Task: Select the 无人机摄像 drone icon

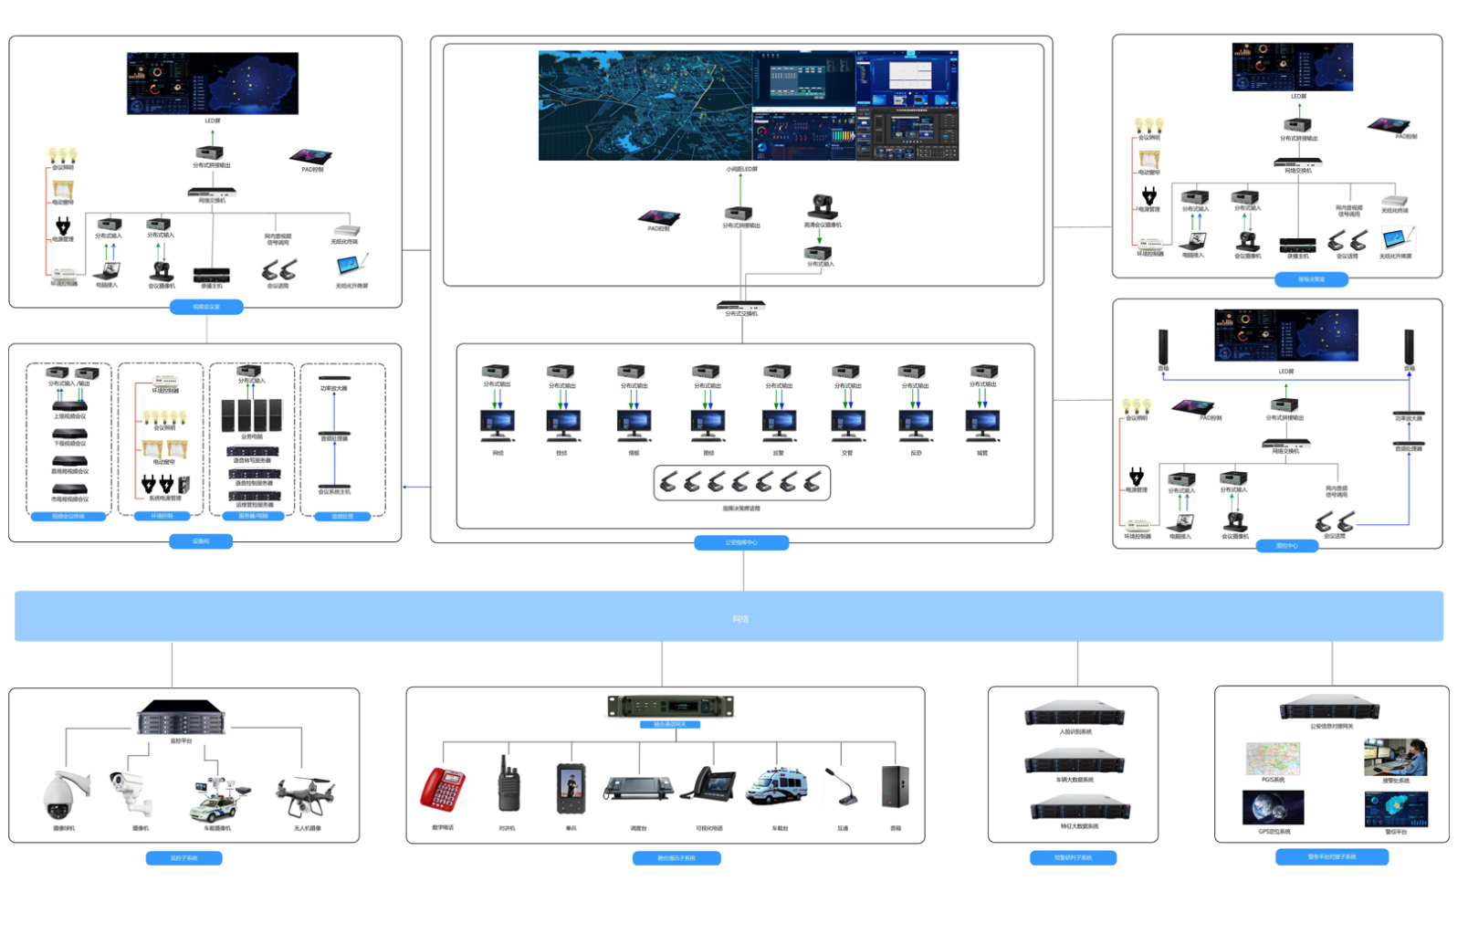Action: point(307,796)
